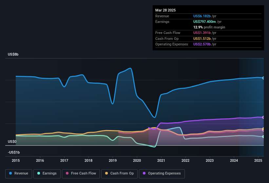Click the 2018 x-axis label
Screen dimensions: 269x183
(x=88, y=160)
